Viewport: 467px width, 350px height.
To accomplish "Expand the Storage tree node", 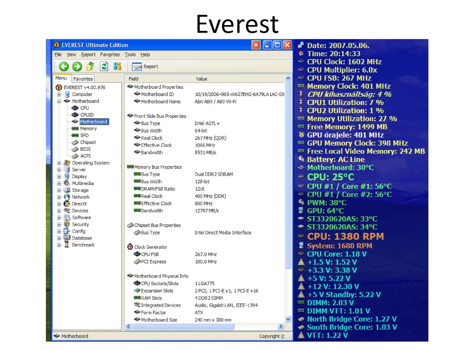I will tap(59, 190).
